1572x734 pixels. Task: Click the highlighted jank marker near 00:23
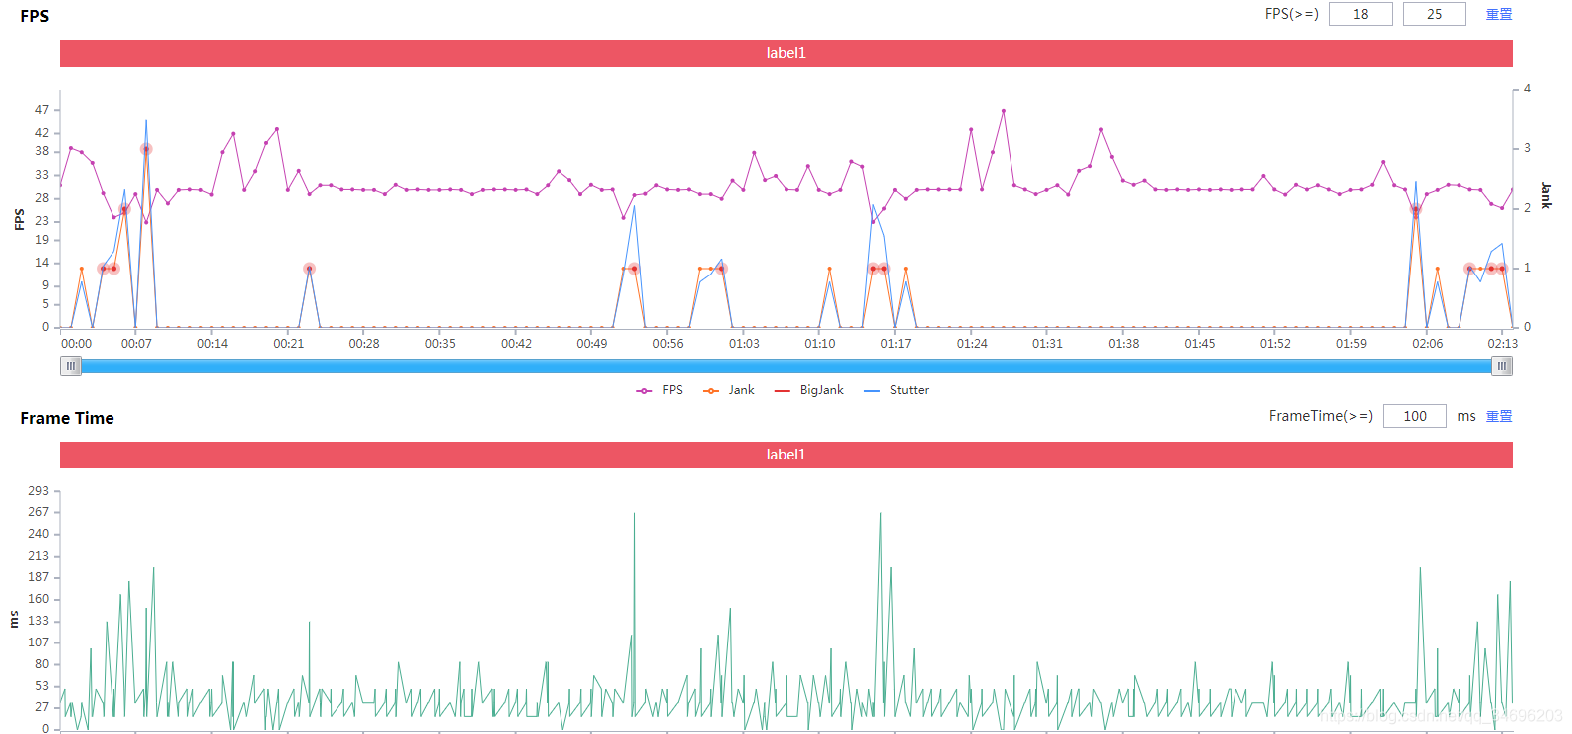point(310,269)
